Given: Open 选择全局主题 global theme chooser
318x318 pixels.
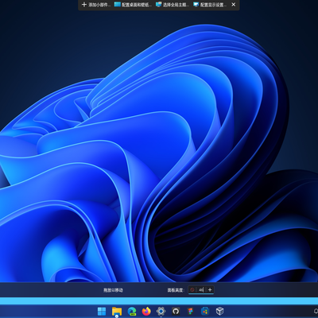Looking at the screenshot, I should click(173, 5).
